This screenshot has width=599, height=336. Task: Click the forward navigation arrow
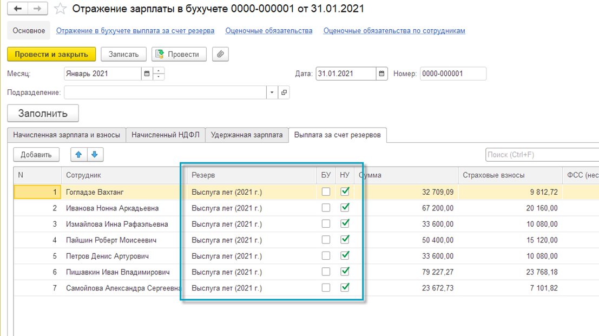click(37, 9)
